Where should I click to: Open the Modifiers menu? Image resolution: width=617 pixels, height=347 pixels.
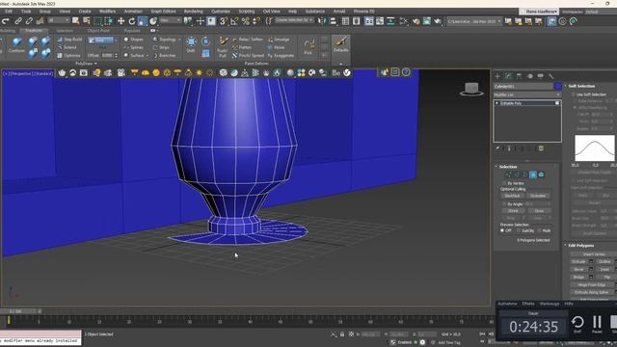click(107, 12)
